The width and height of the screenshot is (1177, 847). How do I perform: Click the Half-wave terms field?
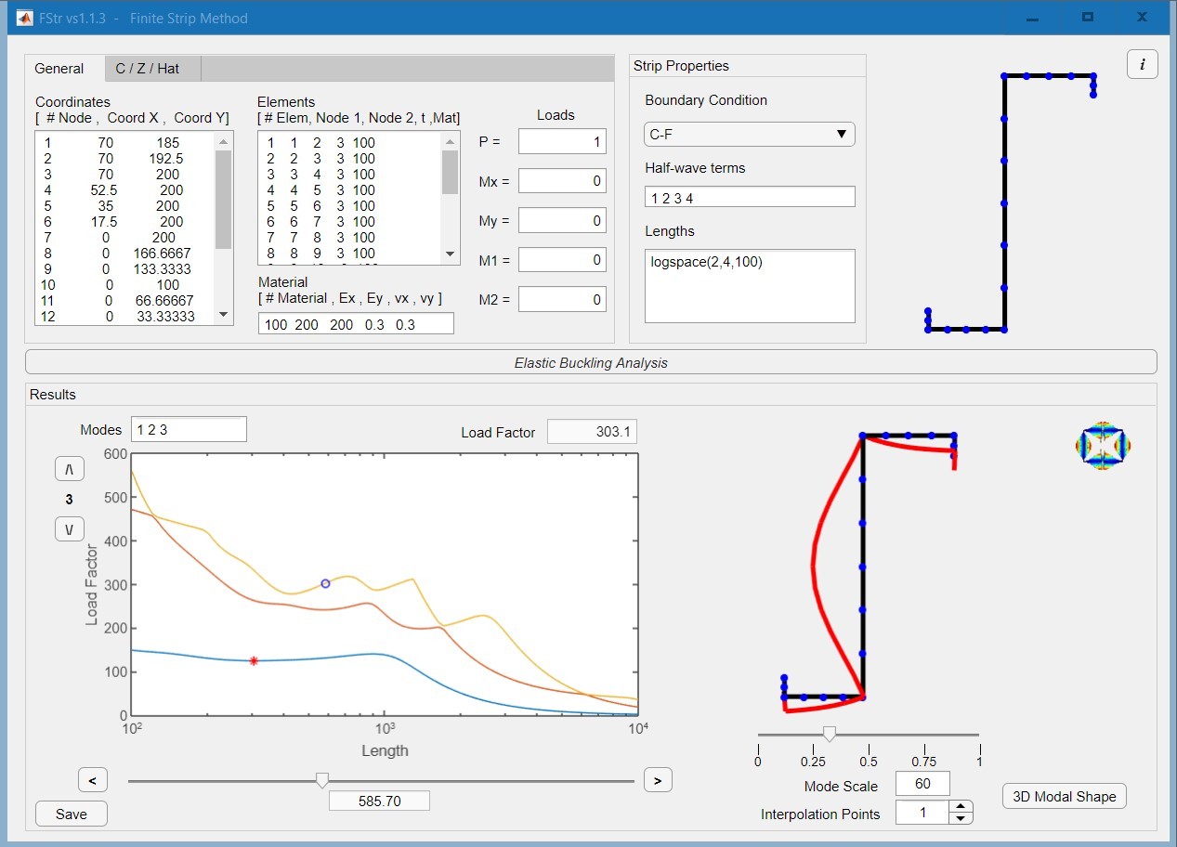[750, 197]
